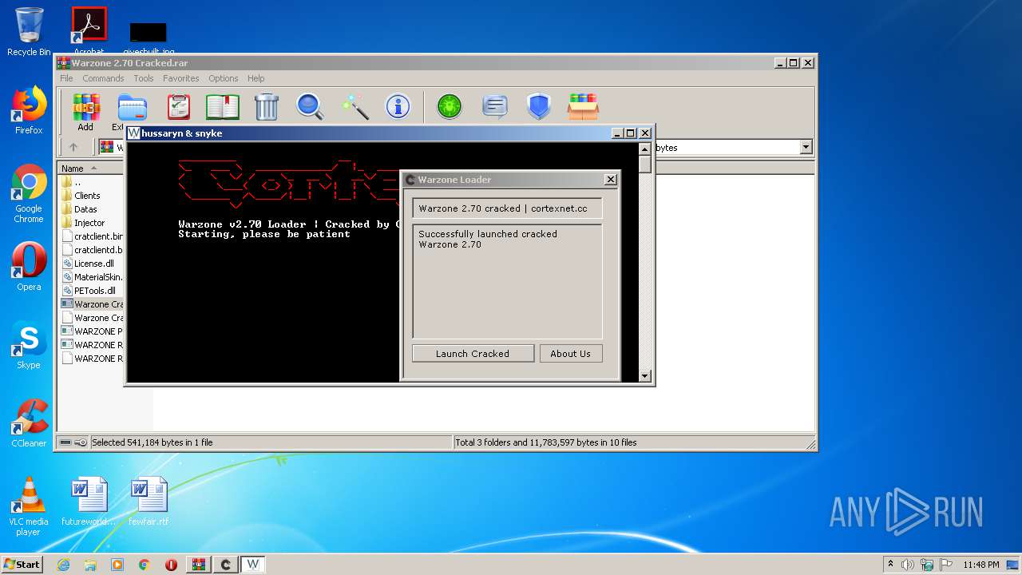Open the VLC media player shortcut
The width and height of the screenshot is (1022, 575).
point(29,506)
